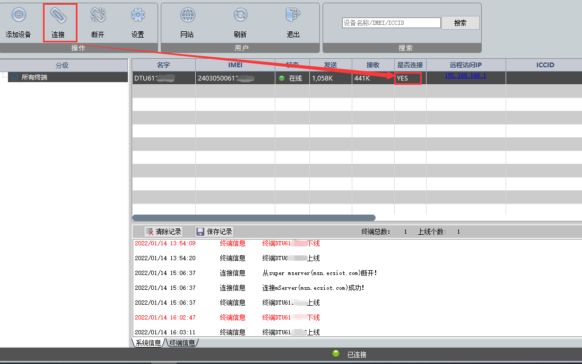The height and width of the screenshot is (364, 582).
Task: Click the 断开 (disconnect) toolbar icon
Action: click(98, 15)
